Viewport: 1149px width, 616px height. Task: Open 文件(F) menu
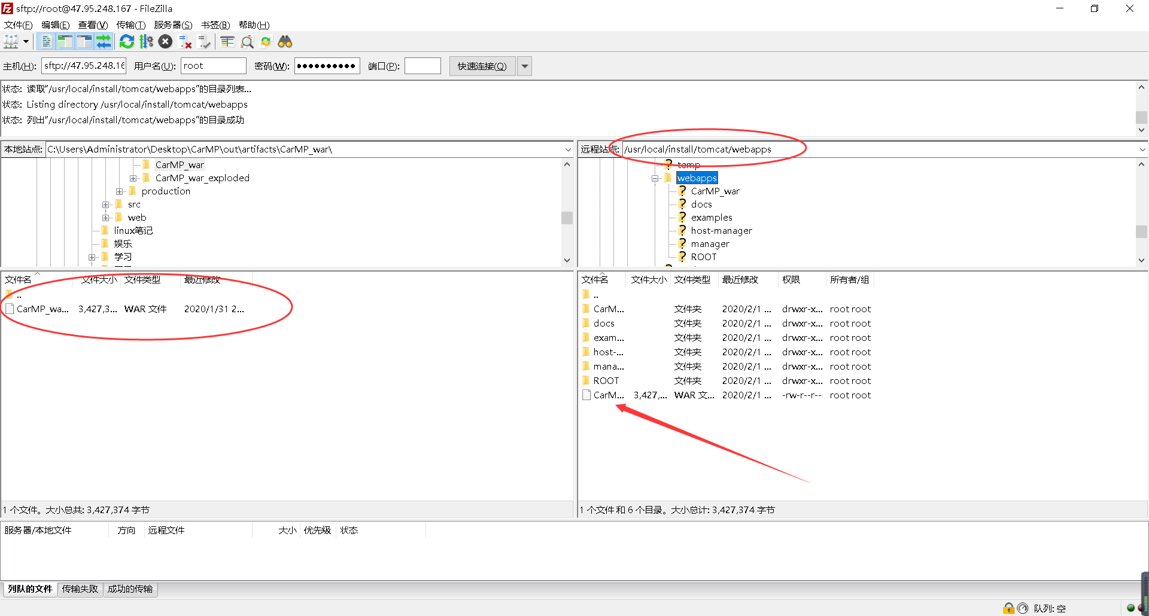click(19, 25)
